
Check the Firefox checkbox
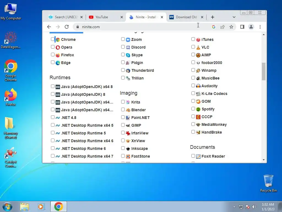(x=53, y=55)
